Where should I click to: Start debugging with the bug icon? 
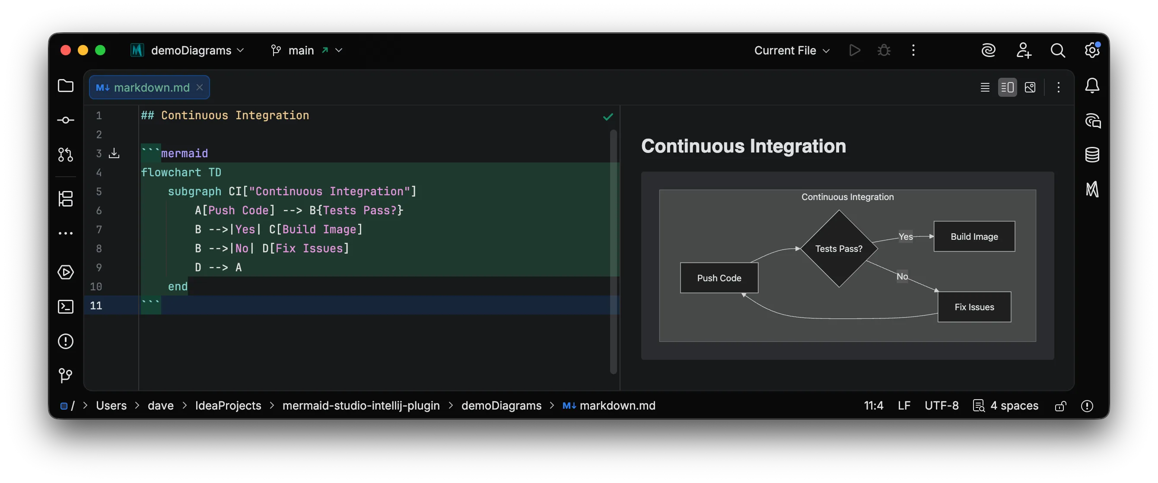[884, 50]
